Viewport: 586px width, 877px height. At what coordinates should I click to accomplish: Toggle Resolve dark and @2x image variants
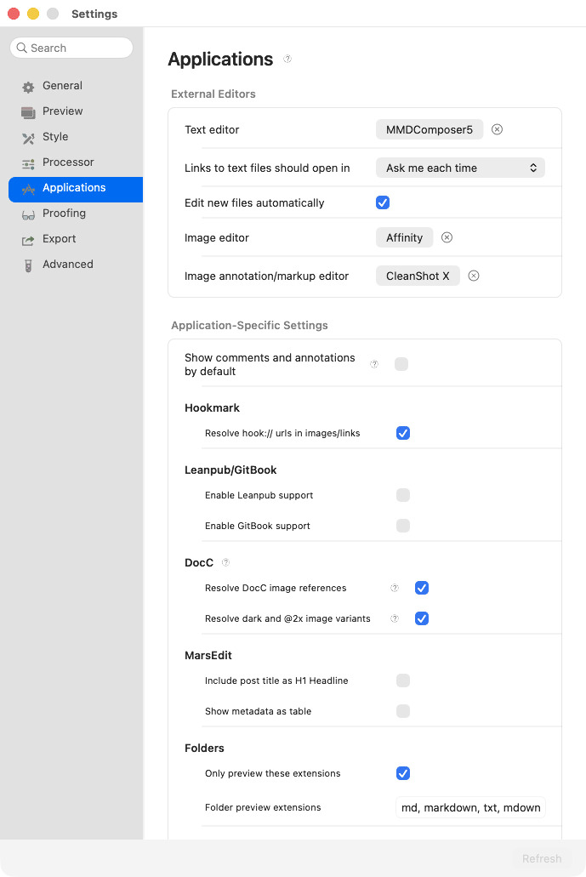point(422,618)
